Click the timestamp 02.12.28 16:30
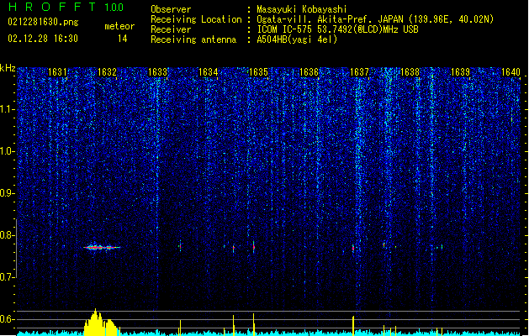This screenshot has width=529, height=336. click(x=43, y=39)
